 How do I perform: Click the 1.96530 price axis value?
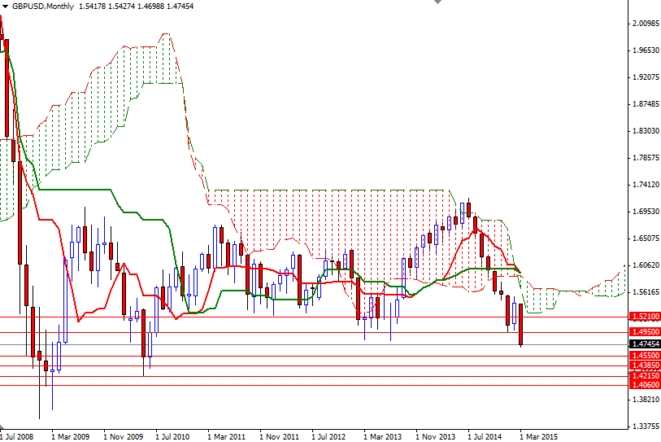point(646,50)
